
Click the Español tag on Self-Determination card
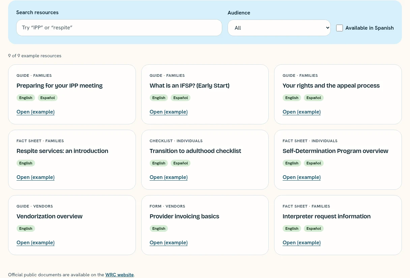click(x=314, y=163)
